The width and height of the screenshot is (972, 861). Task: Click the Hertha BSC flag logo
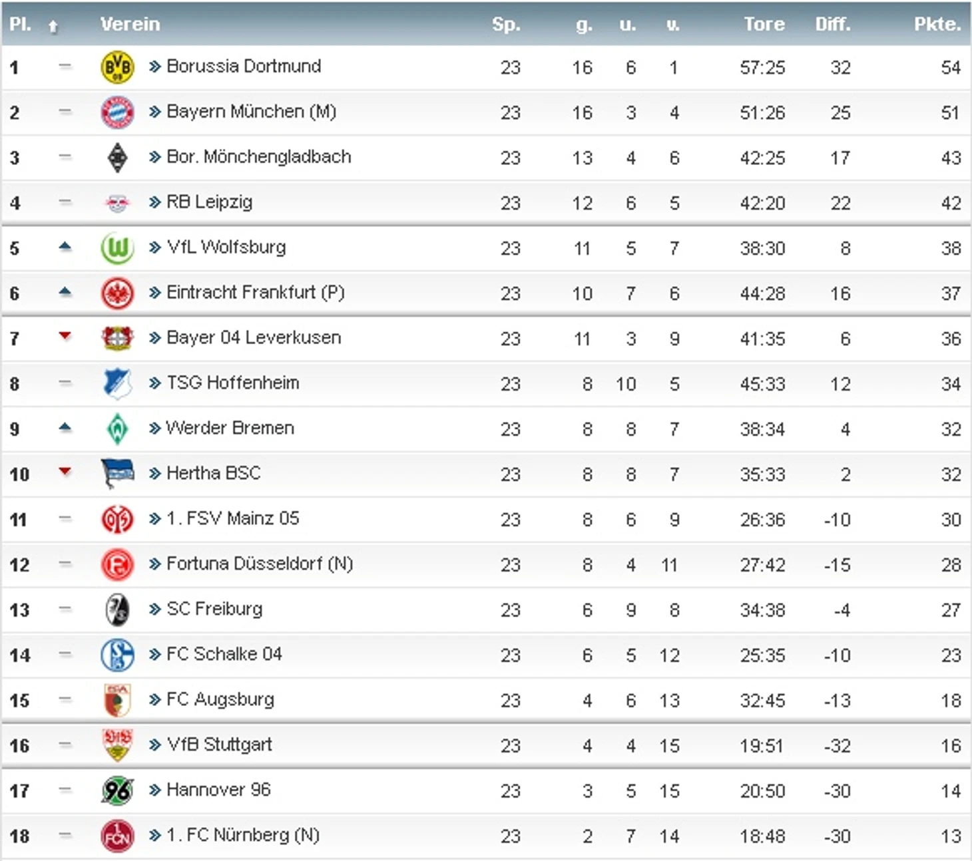coord(117,474)
